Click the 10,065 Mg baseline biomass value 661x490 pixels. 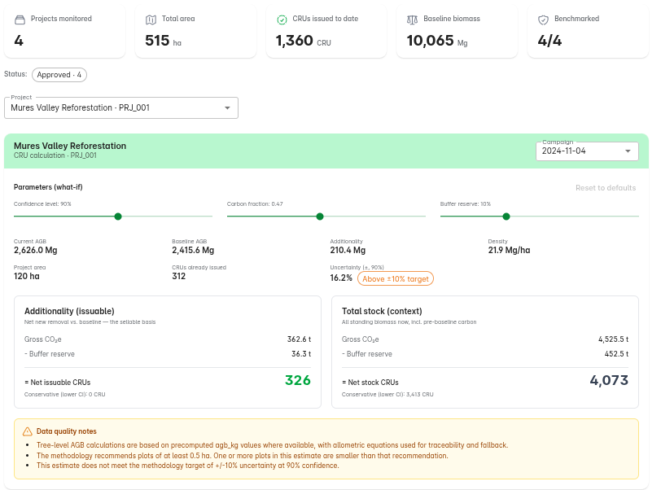tap(437, 41)
